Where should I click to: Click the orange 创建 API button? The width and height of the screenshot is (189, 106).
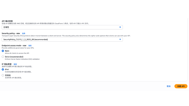tap(181, 86)
